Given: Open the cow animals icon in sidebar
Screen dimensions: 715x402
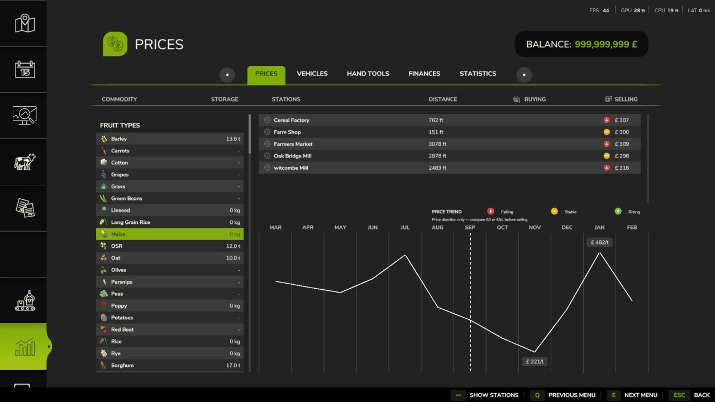Looking at the screenshot, I should (x=25, y=162).
